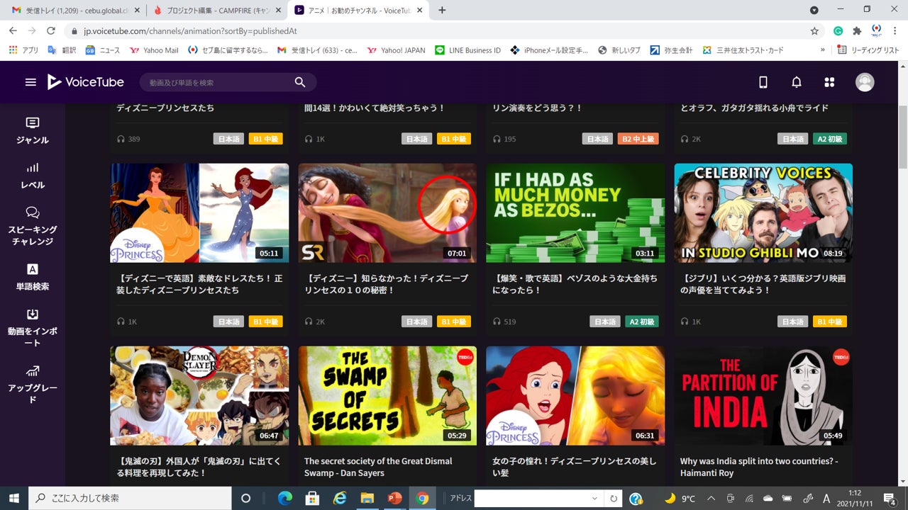Select 動画をインポート in the sidebar
This screenshot has height=510, width=908.
(33, 328)
